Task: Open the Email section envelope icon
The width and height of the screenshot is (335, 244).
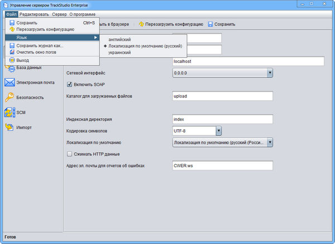Action: [x=9, y=82]
